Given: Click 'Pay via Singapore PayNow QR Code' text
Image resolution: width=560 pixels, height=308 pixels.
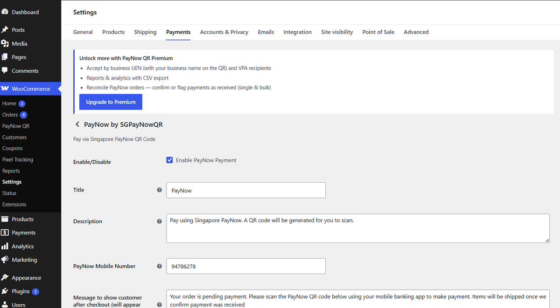Looking at the screenshot, I should [x=114, y=139].
